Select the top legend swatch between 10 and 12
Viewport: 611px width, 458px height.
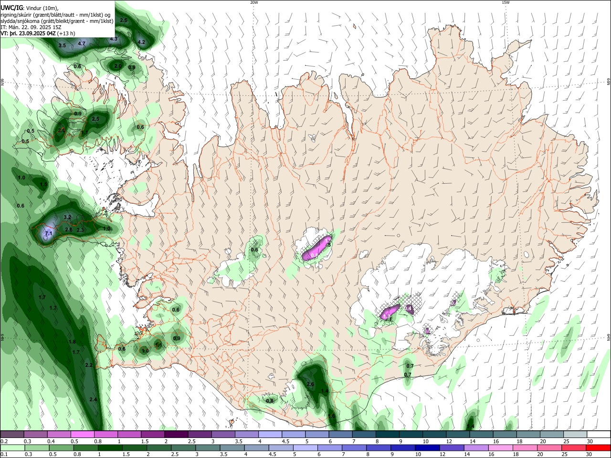click(433, 435)
